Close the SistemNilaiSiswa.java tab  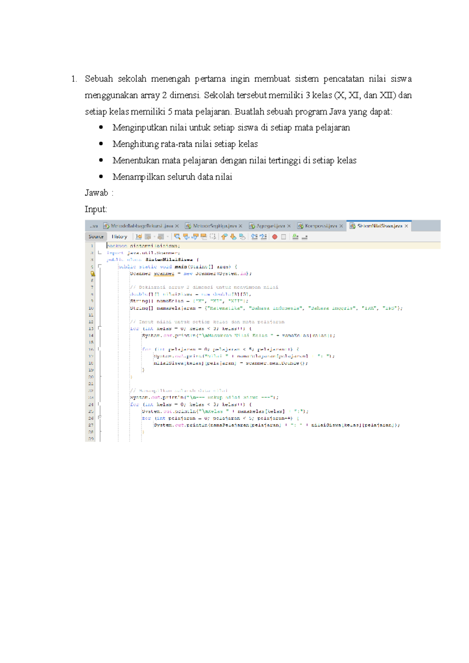coord(406,226)
